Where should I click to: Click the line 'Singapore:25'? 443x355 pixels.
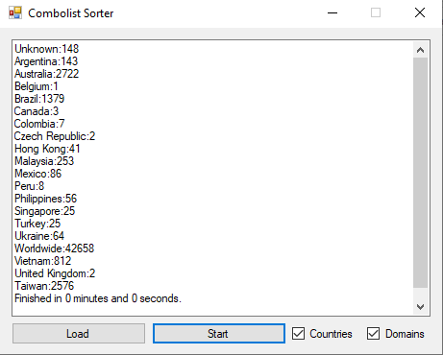[x=45, y=211]
